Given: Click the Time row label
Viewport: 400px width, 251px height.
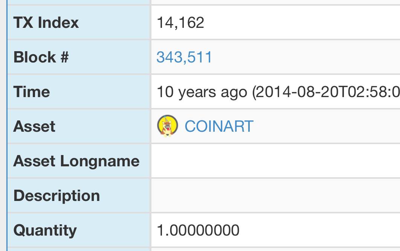Looking at the screenshot, I should 32,91.
